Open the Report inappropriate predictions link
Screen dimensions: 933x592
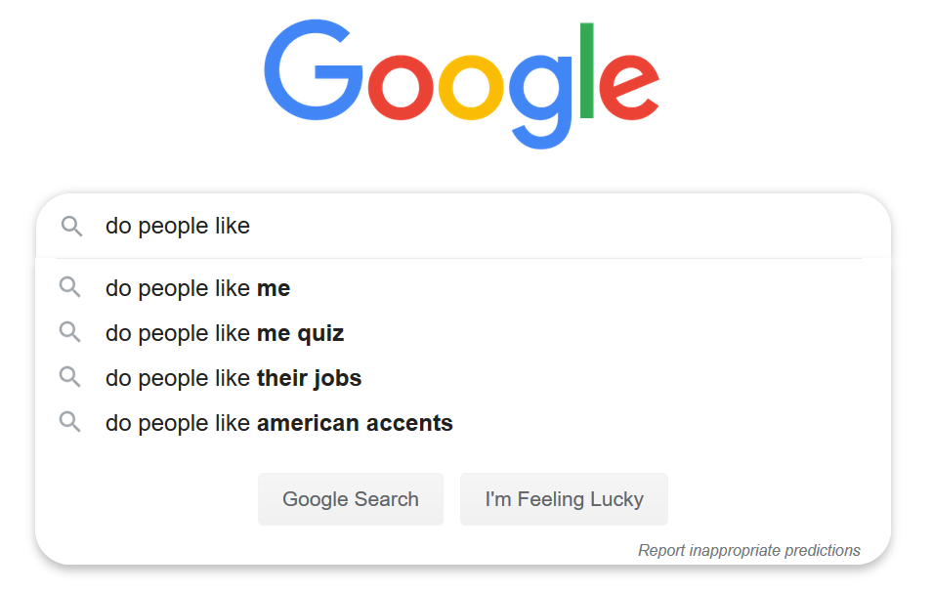tap(748, 551)
